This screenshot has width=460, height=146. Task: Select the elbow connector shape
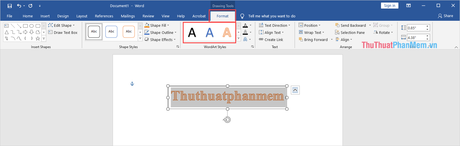[13, 32]
